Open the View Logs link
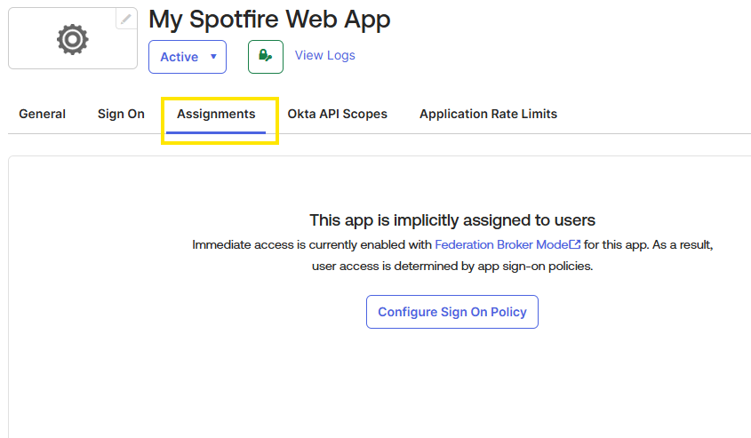The width and height of the screenshot is (751, 438). tap(324, 56)
